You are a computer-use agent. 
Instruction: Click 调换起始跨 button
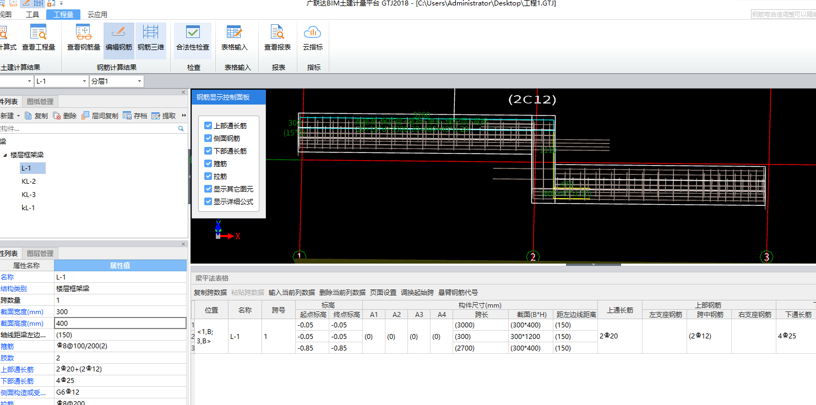pyautogui.click(x=417, y=292)
